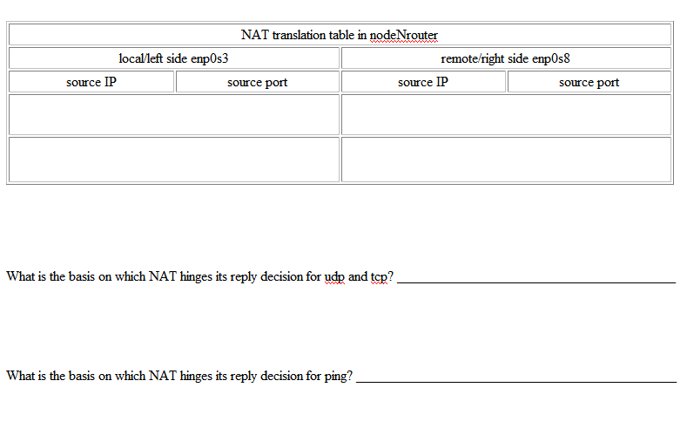Select "source IP" cell under remote/right side
The width and height of the screenshot is (687, 442).
click(x=423, y=82)
